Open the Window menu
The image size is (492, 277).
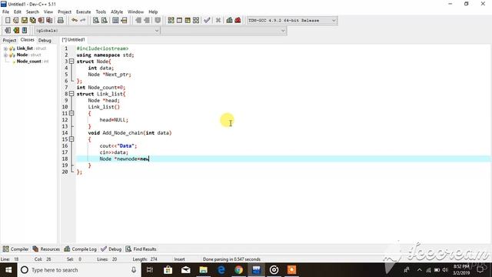pos(135,12)
